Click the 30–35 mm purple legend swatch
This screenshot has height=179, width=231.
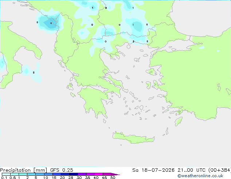82,174
